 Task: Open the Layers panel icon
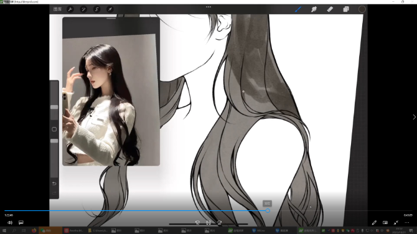[345, 9]
